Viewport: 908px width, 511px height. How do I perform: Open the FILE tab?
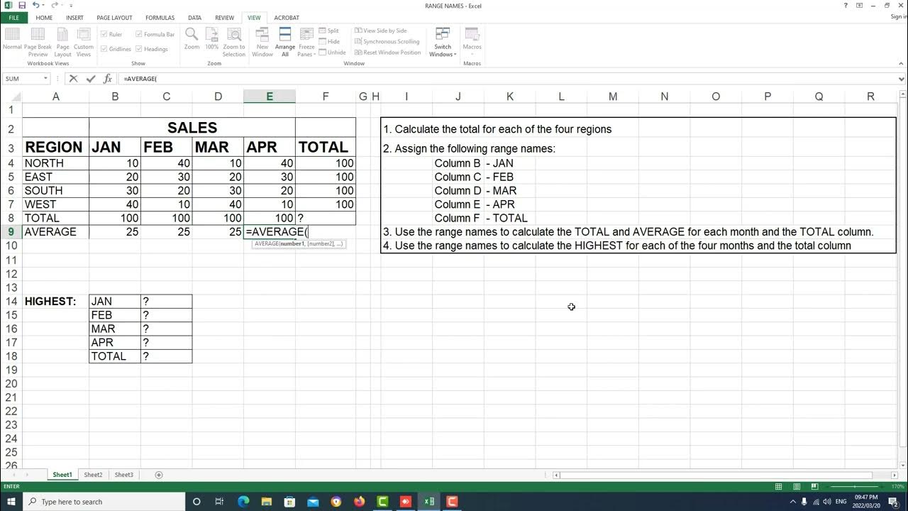pyautogui.click(x=13, y=18)
